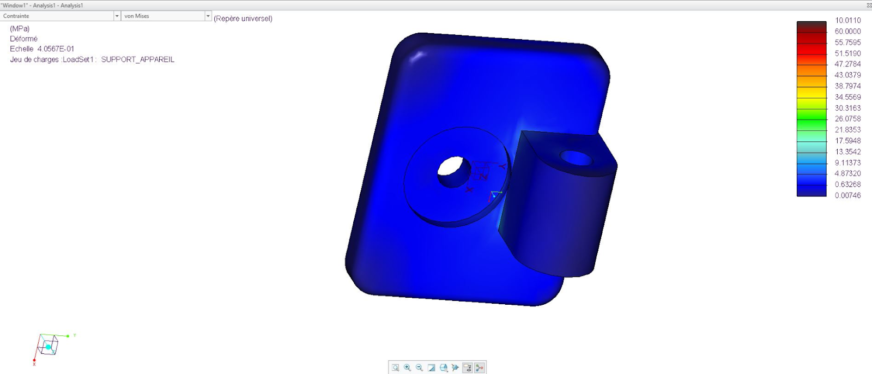Click the Zoom Out magnifier icon
This screenshot has height=374, width=872.
coord(420,367)
